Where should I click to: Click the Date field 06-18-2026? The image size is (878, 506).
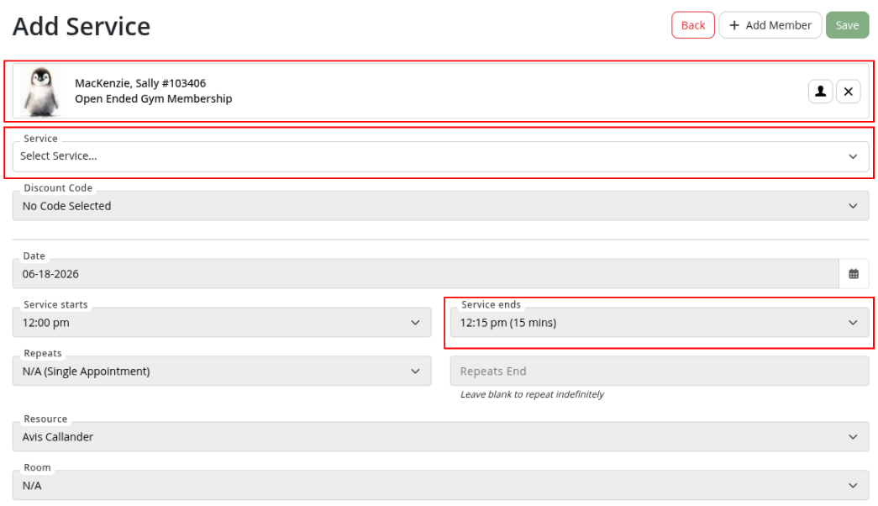[426, 274]
